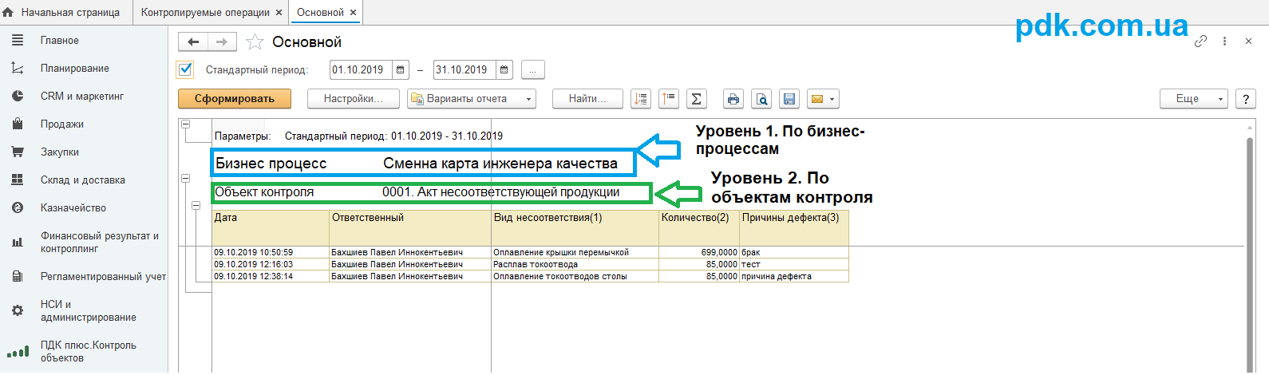The image size is (1269, 375).
Task: Go back with the left arrow button
Action: 192,41
